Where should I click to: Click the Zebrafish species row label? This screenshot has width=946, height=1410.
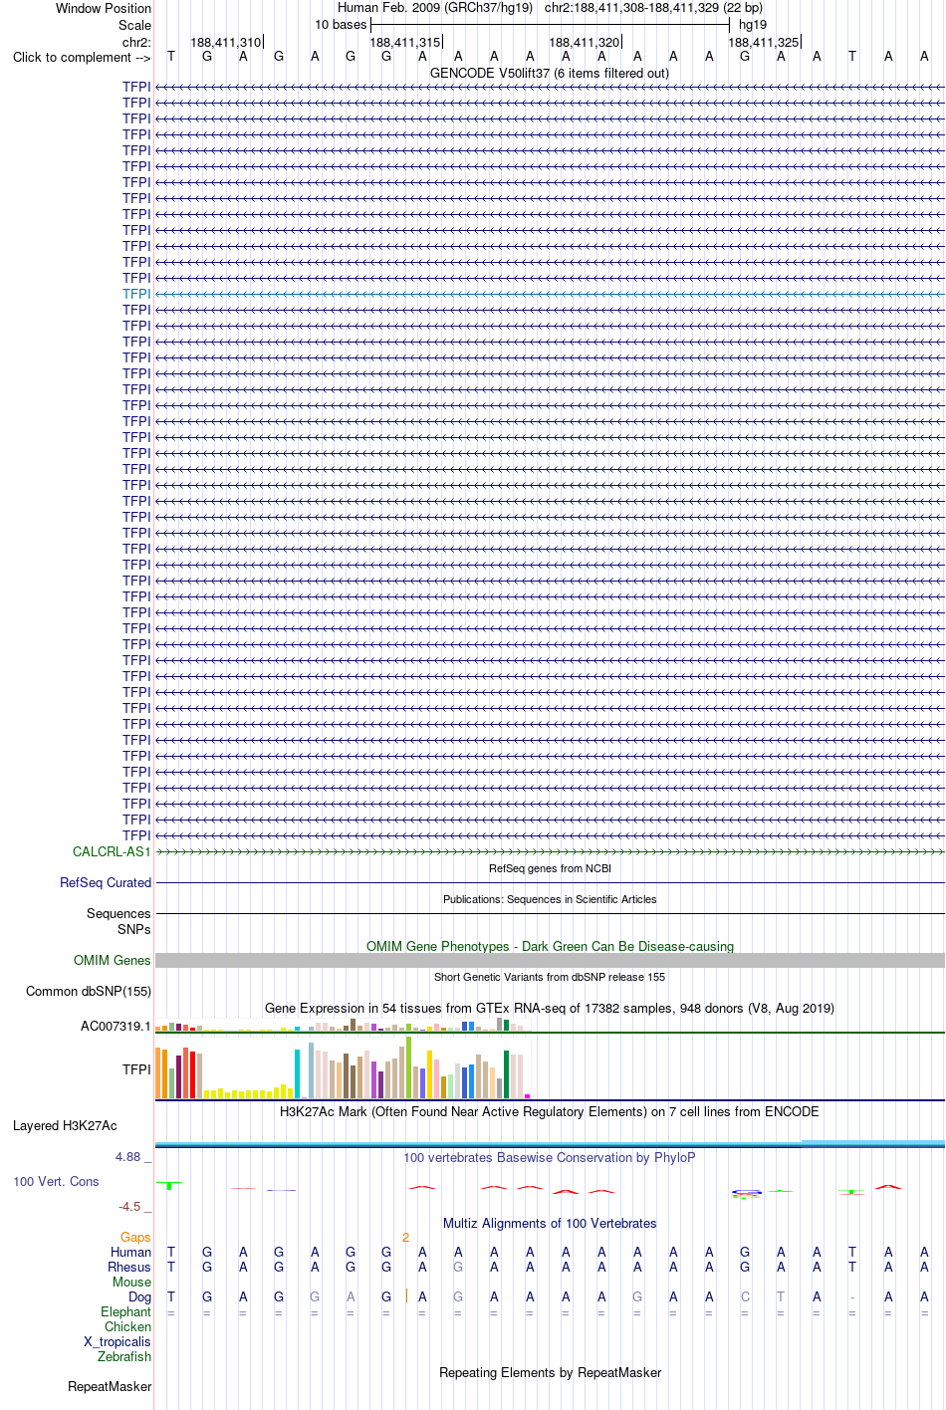(124, 1356)
